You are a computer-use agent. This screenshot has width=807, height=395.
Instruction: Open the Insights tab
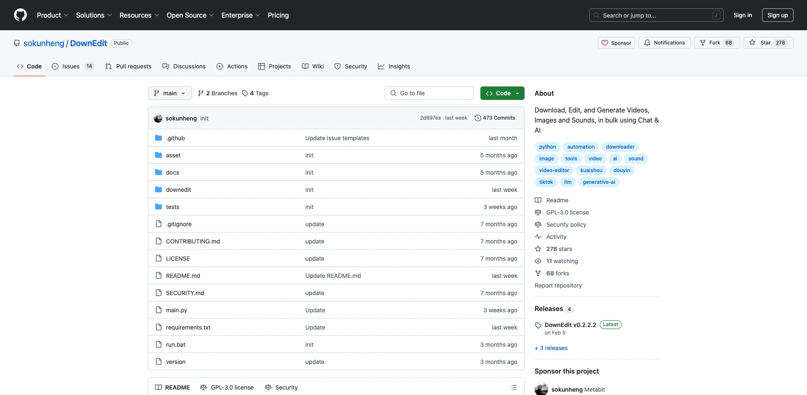394,66
